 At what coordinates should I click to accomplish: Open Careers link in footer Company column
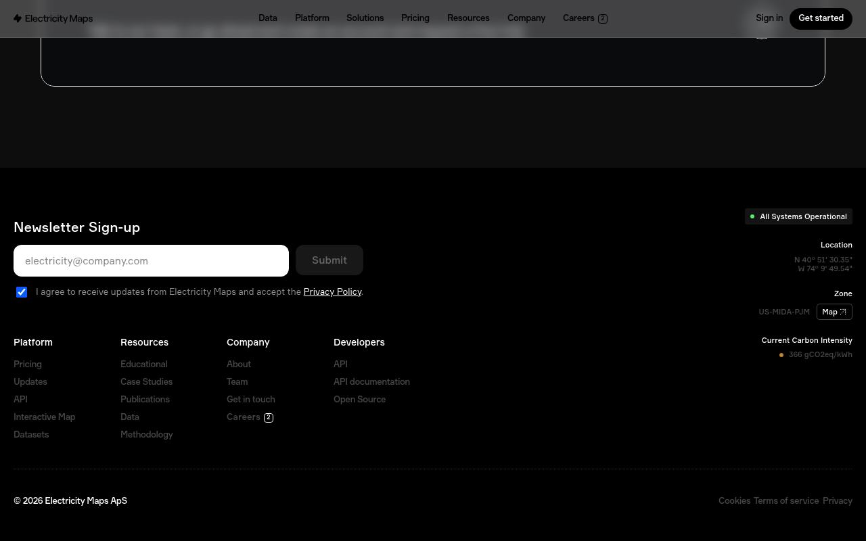pos(250,417)
